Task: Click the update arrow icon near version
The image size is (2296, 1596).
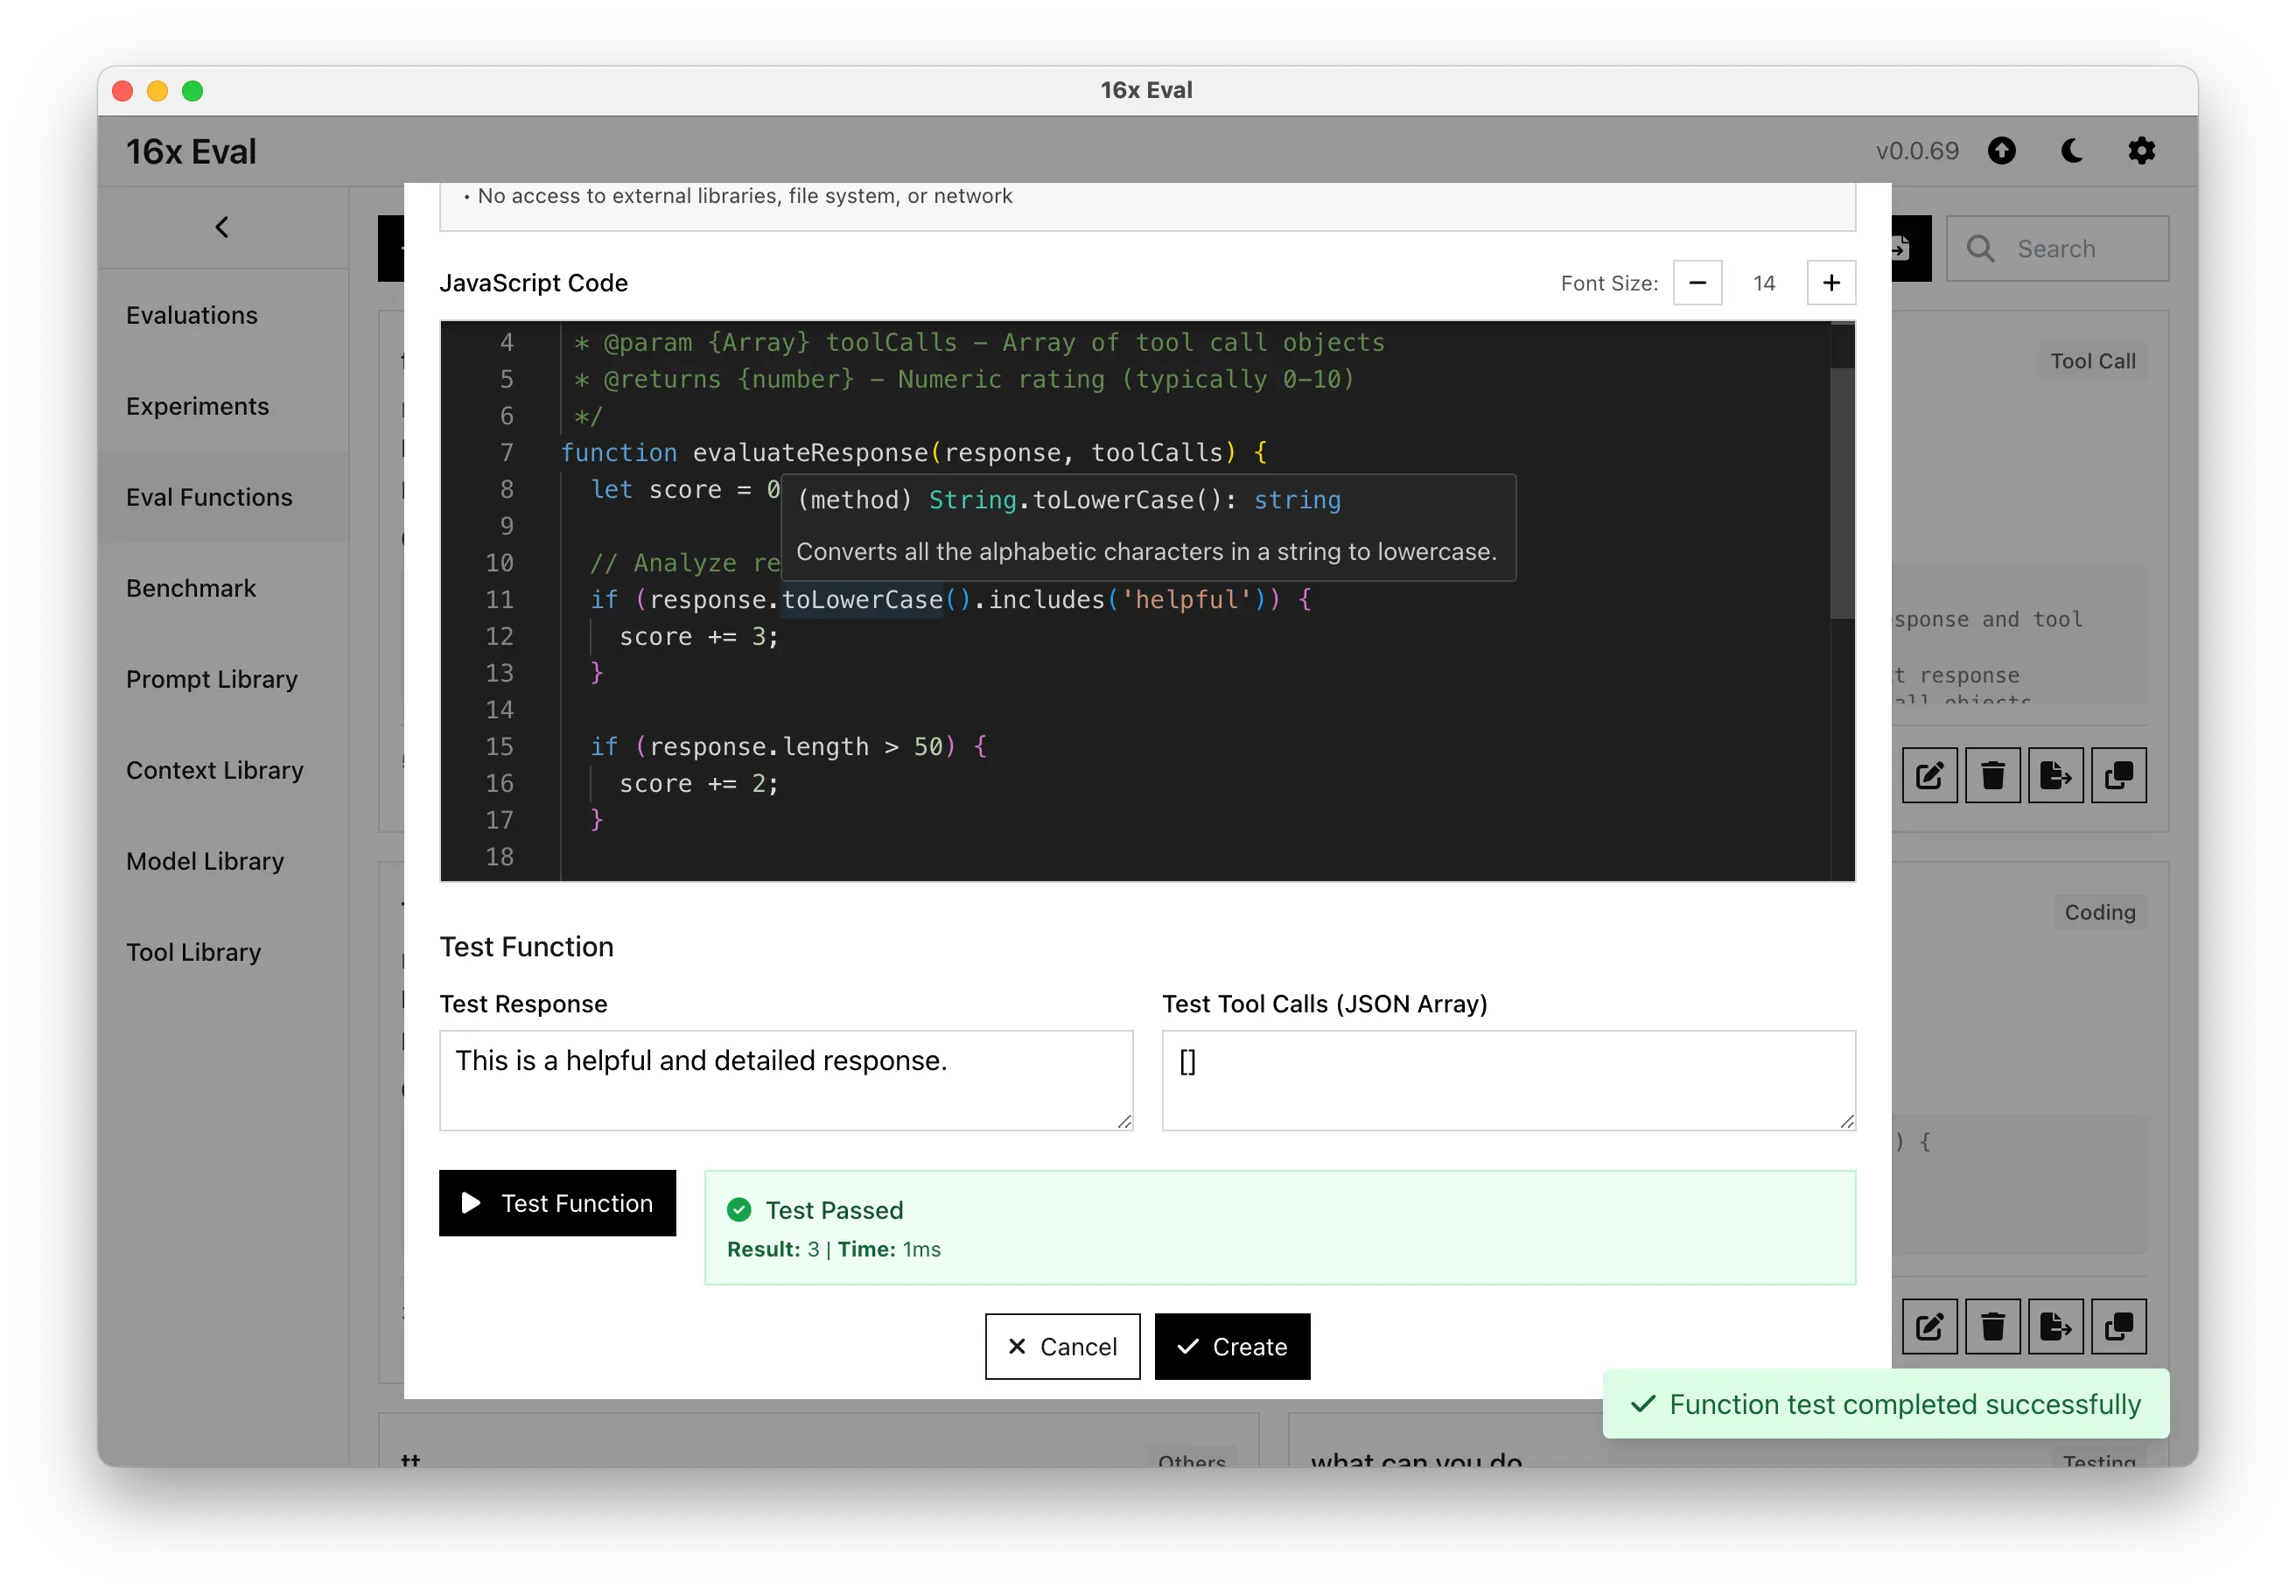Action: click(2001, 151)
